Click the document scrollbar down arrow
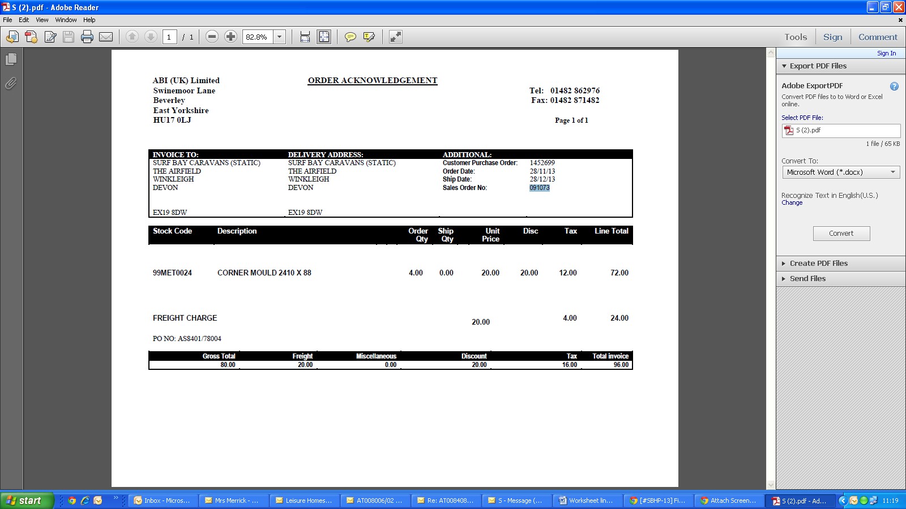Screen dimensions: 906x509 click(771, 485)
